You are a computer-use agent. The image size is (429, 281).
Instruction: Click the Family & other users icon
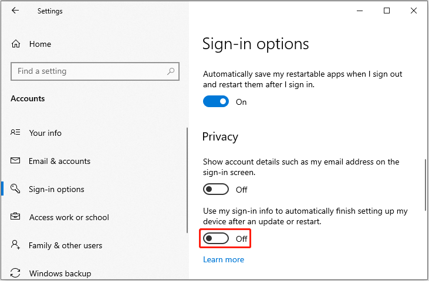(15, 245)
